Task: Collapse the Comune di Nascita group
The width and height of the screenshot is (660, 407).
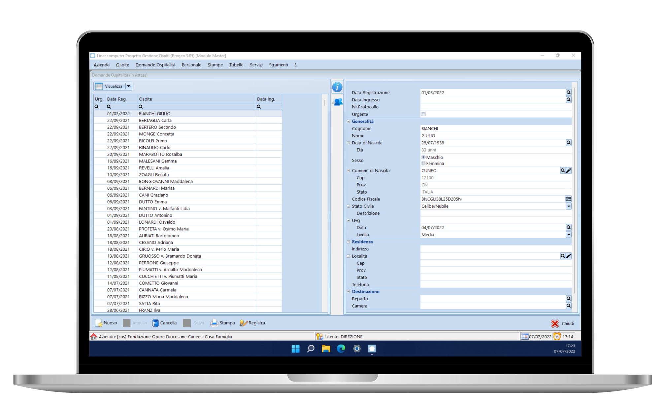Action: point(348,170)
